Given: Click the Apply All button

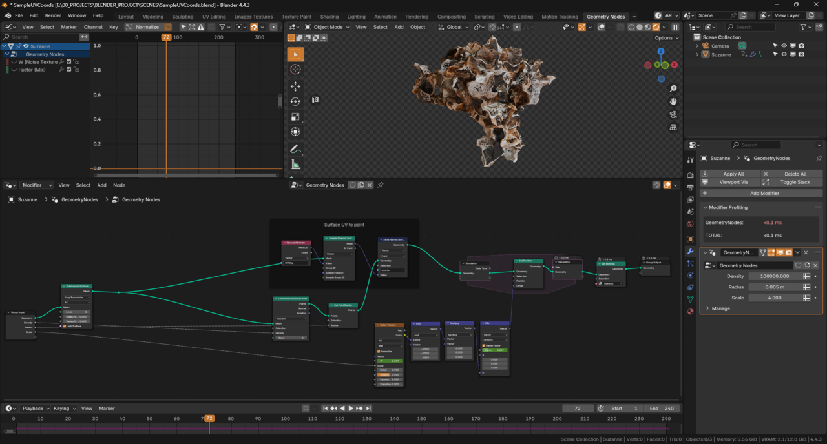Looking at the screenshot, I should [x=730, y=174].
